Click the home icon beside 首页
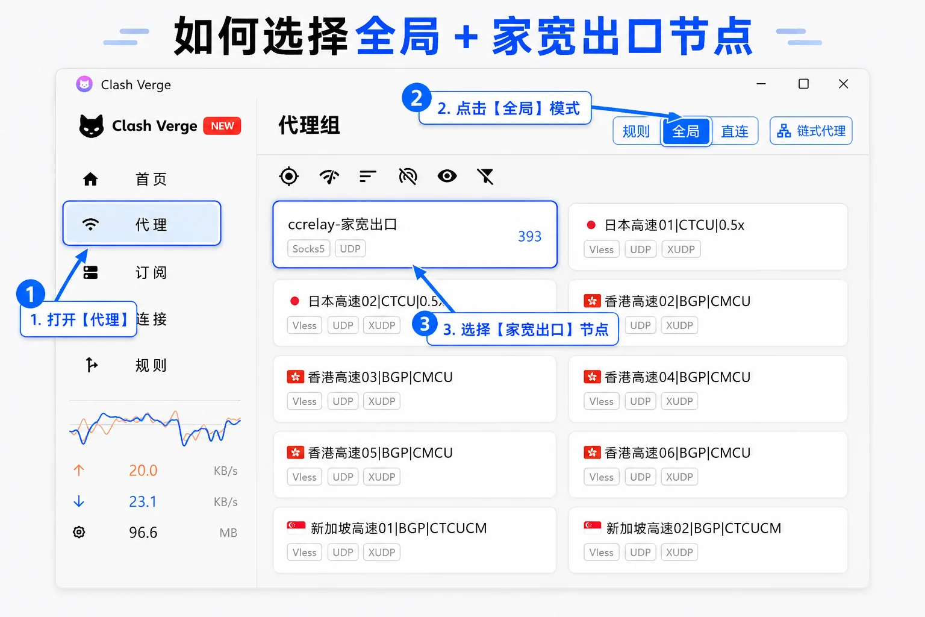Viewport: 925px width, 617px height. [90, 179]
